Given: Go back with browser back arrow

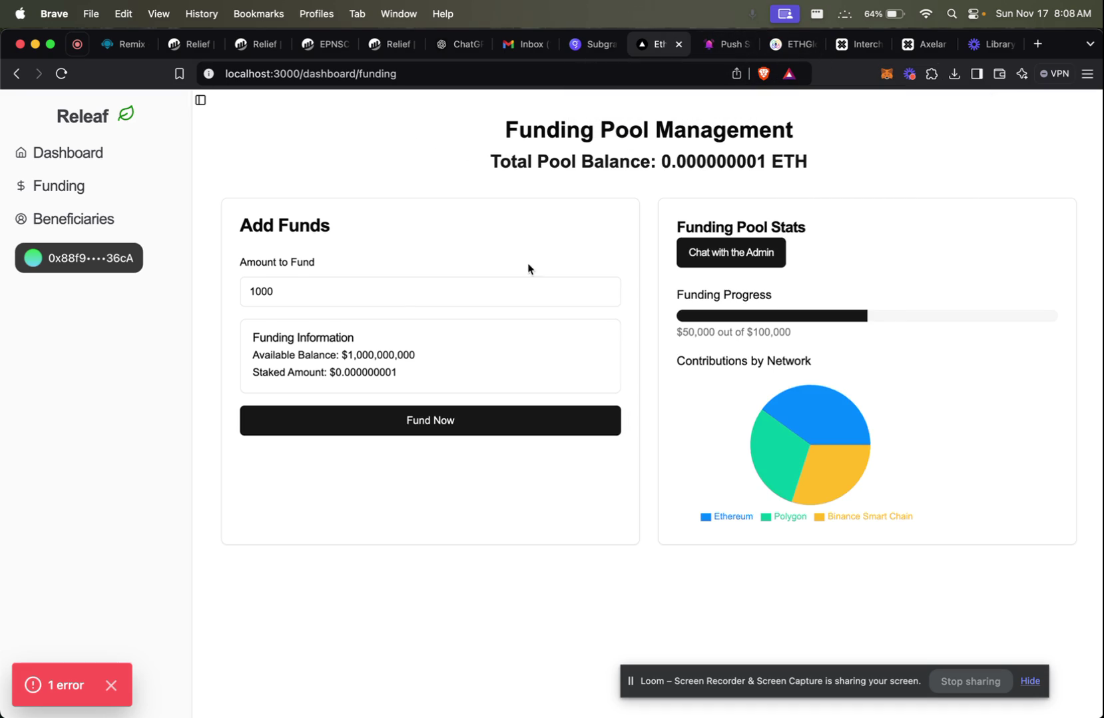Looking at the screenshot, I should tap(17, 73).
